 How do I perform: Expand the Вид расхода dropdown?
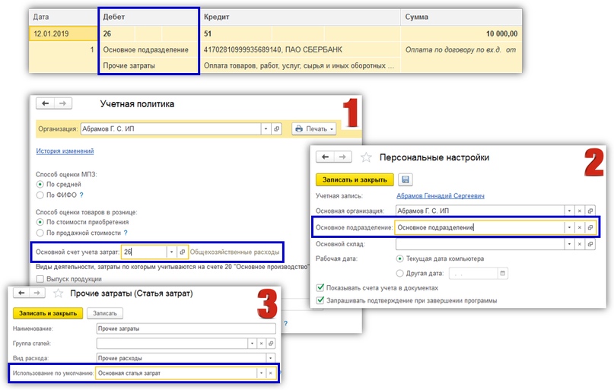[x=269, y=358]
